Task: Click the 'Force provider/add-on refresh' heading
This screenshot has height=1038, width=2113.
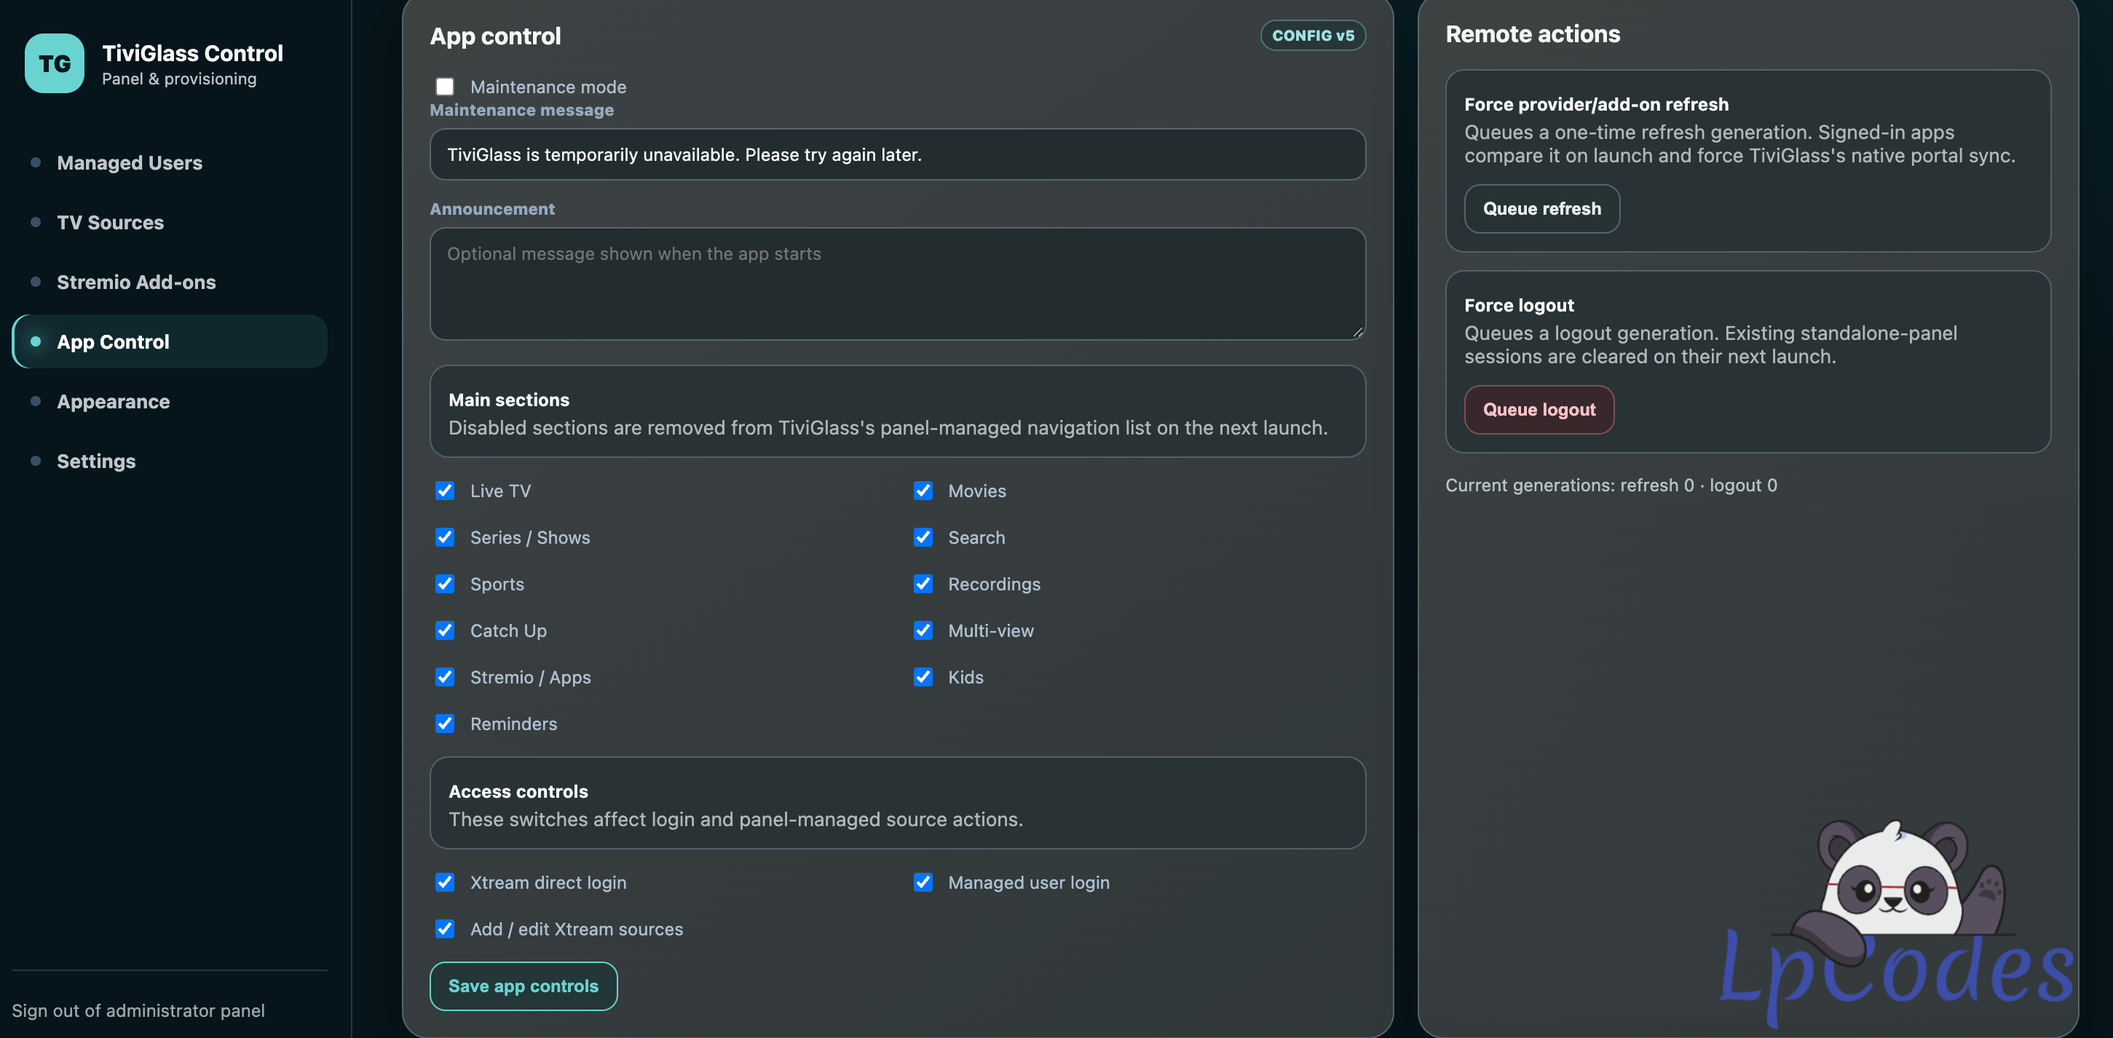Action: 1596,105
